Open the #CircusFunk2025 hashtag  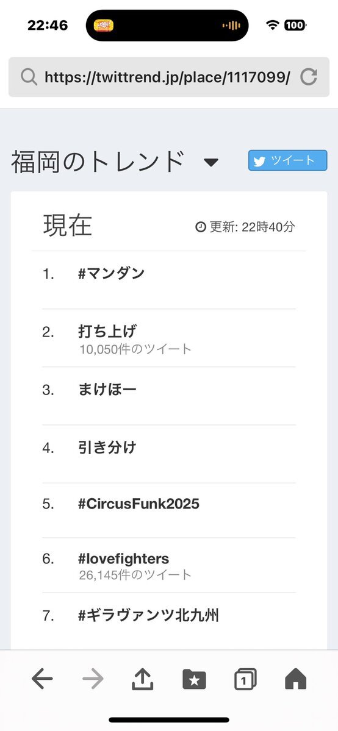click(x=138, y=504)
